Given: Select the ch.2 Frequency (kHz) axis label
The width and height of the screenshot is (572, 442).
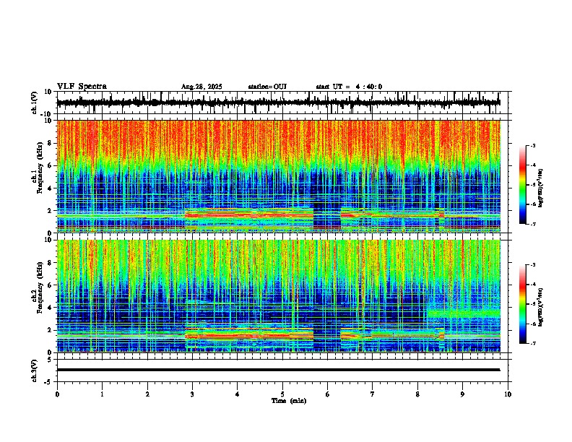Looking at the screenshot, I should (x=38, y=288).
